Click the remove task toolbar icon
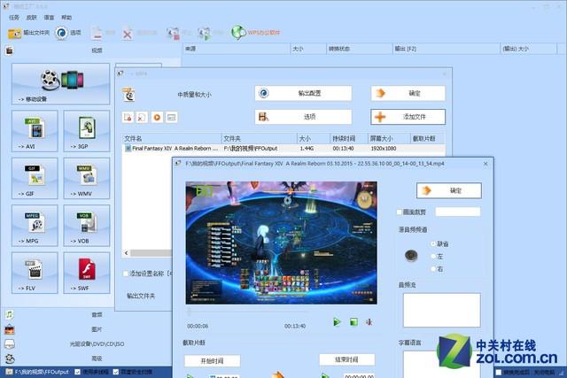Viewport: 567px width, 378px height. (97, 34)
